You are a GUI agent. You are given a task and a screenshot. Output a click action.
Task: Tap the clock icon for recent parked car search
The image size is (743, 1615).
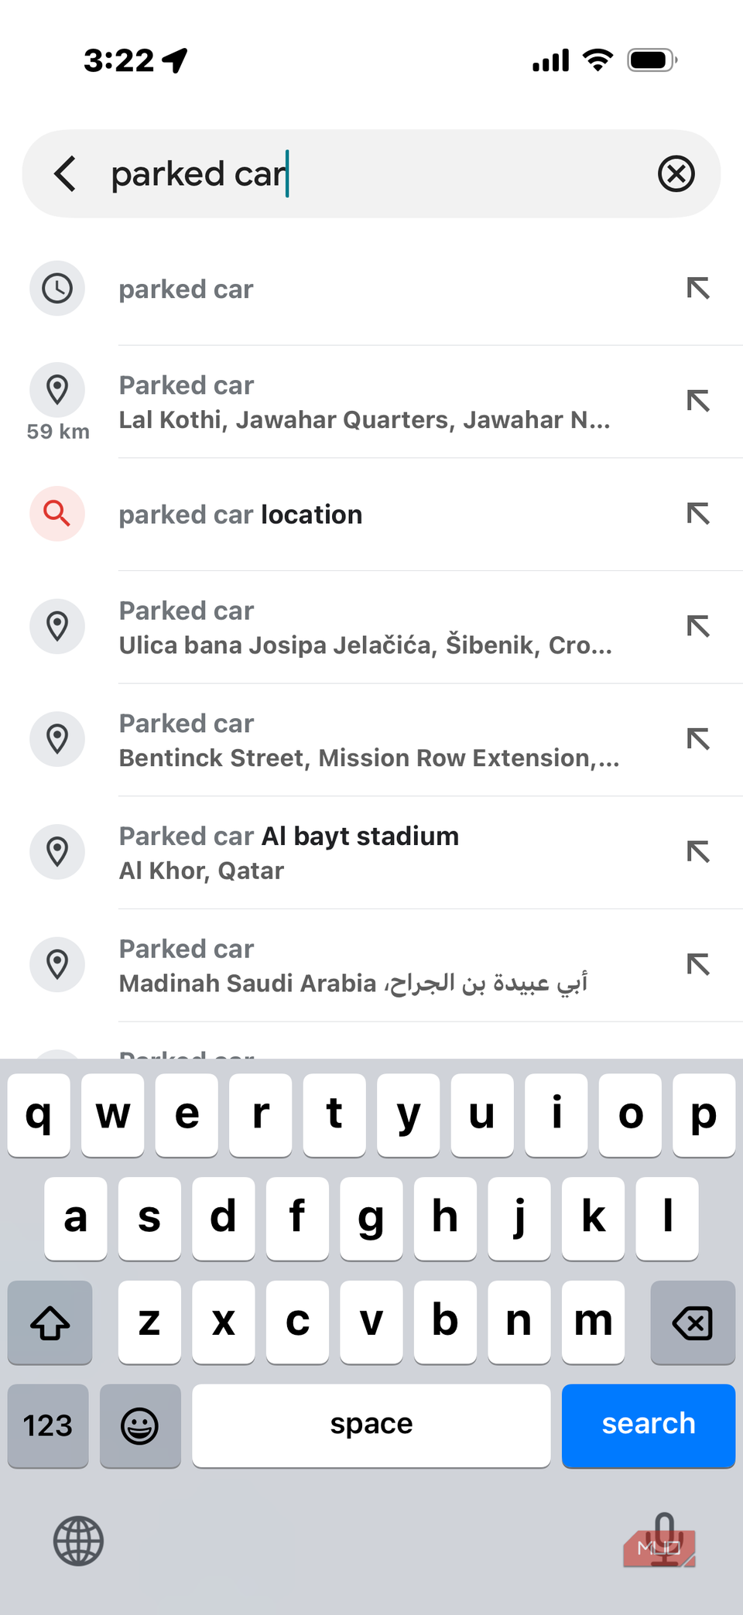(57, 289)
